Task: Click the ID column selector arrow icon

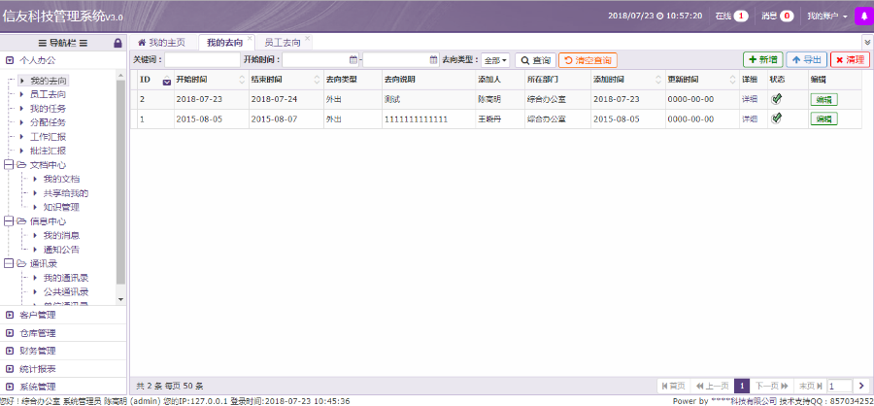Action: pos(167,82)
